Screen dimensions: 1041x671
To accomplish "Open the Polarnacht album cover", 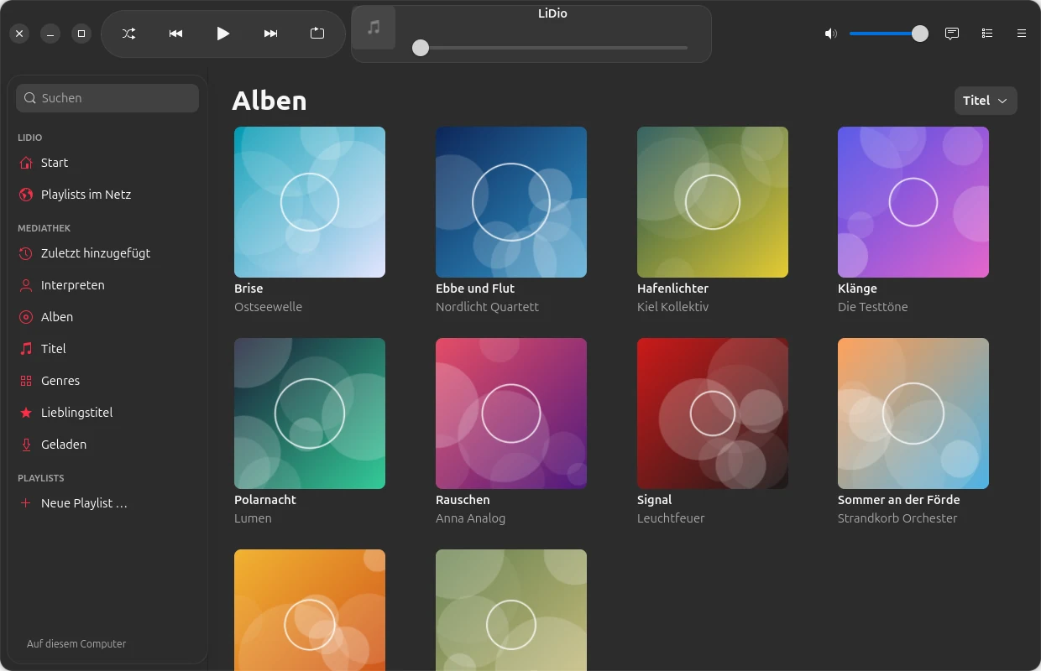I will [x=310, y=414].
